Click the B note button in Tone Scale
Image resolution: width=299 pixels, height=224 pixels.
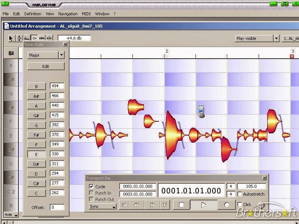tap(36, 86)
